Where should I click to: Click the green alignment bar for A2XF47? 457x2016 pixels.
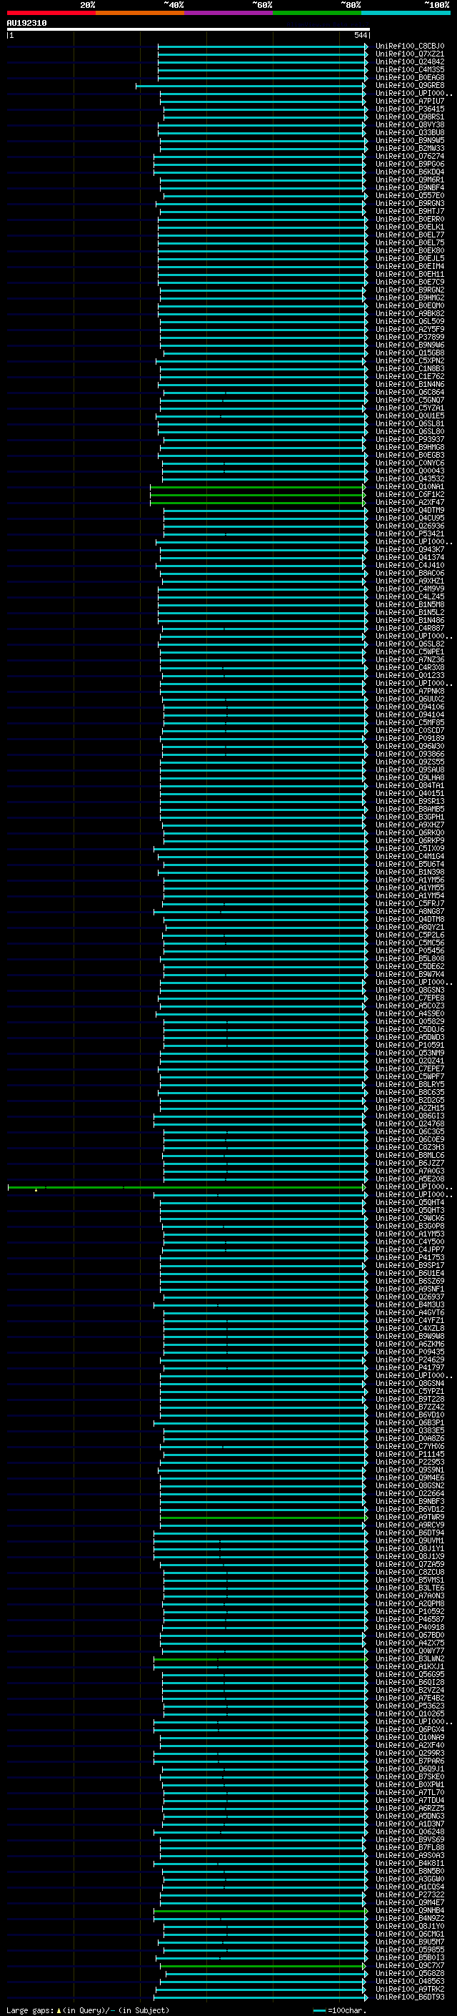[258, 503]
